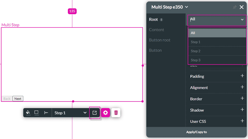Click the Multi Step element label
Image resolution: width=248 pixels, height=139 pixels.
coord(11,25)
